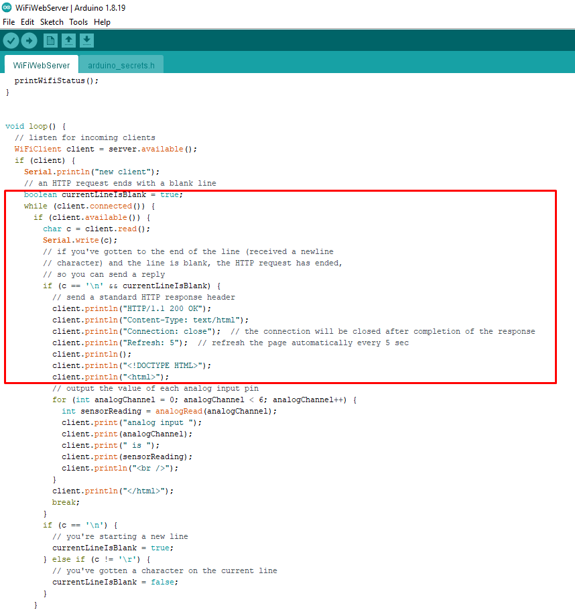The width and height of the screenshot is (575, 610).
Task: Click the 'client.println("<html>");' line
Action: pos(111,377)
